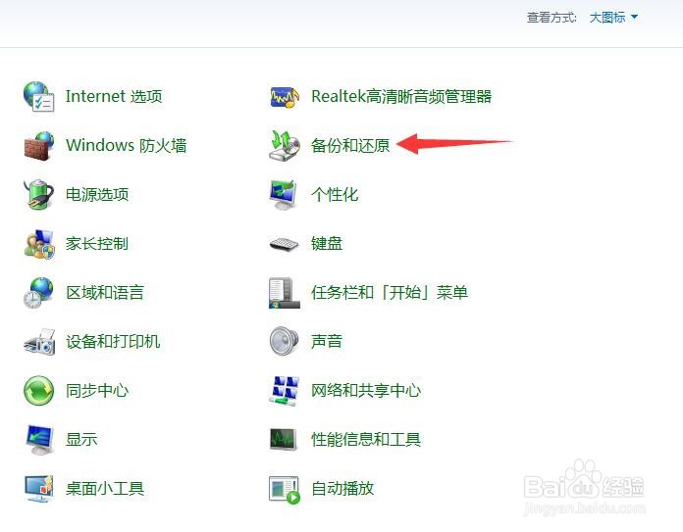Open the 性能信息和工具 link
The width and height of the screenshot is (683, 532).
(366, 439)
